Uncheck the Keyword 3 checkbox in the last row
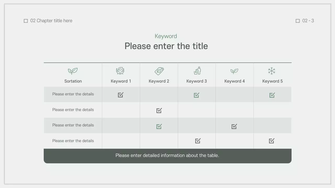 pyautogui.click(x=198, y=141)
